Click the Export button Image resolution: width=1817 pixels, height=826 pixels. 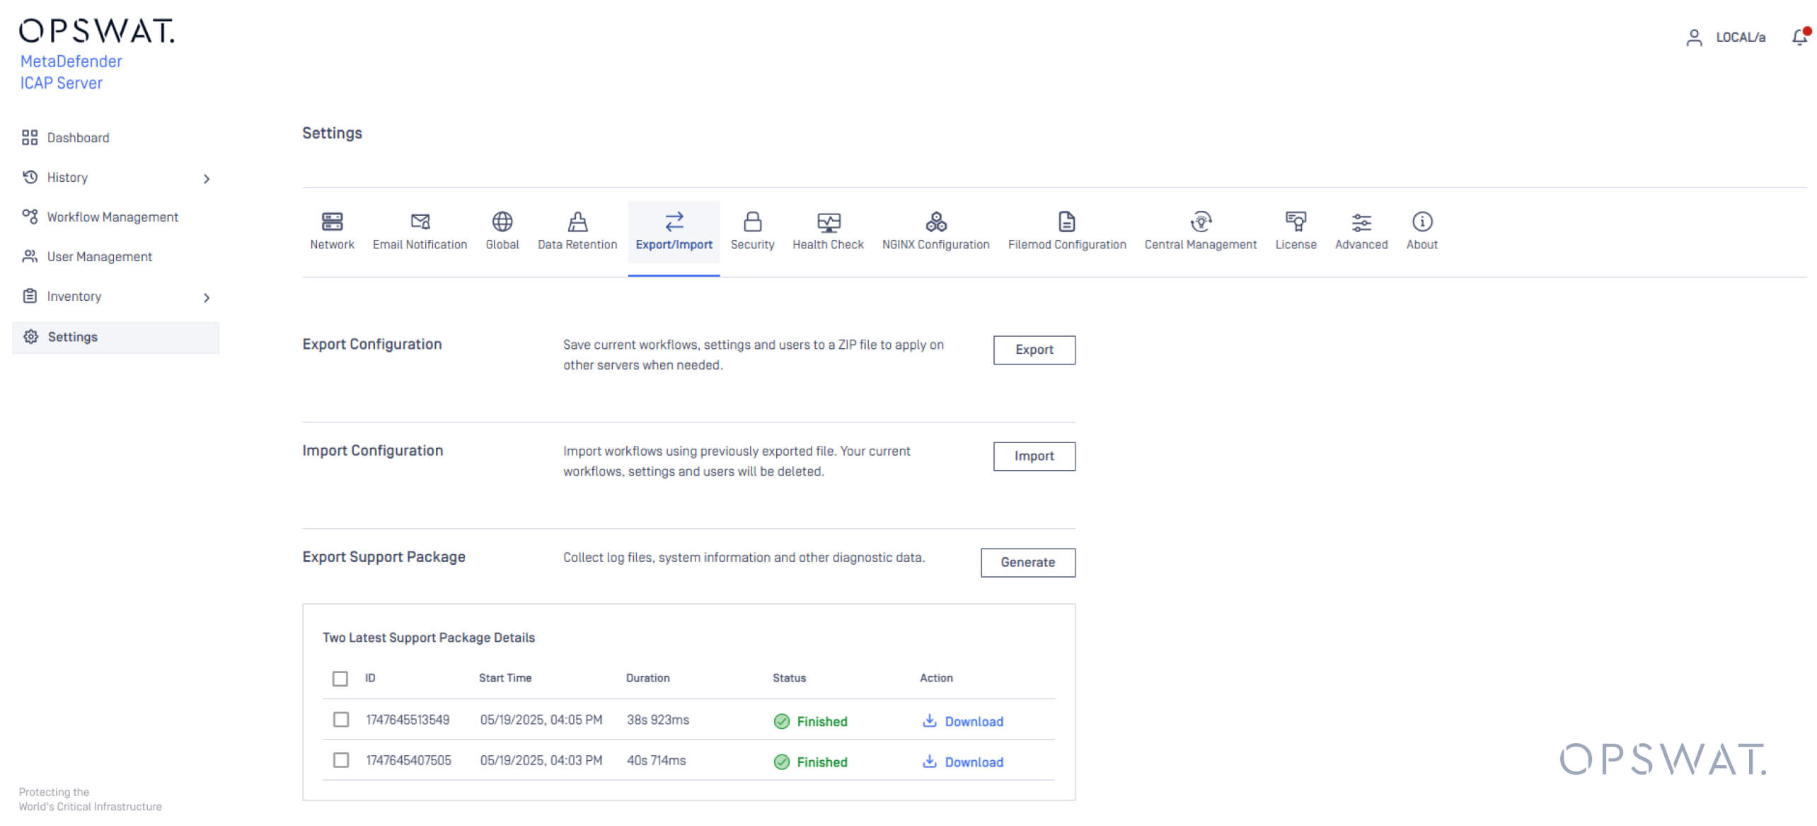(1034, 350)
